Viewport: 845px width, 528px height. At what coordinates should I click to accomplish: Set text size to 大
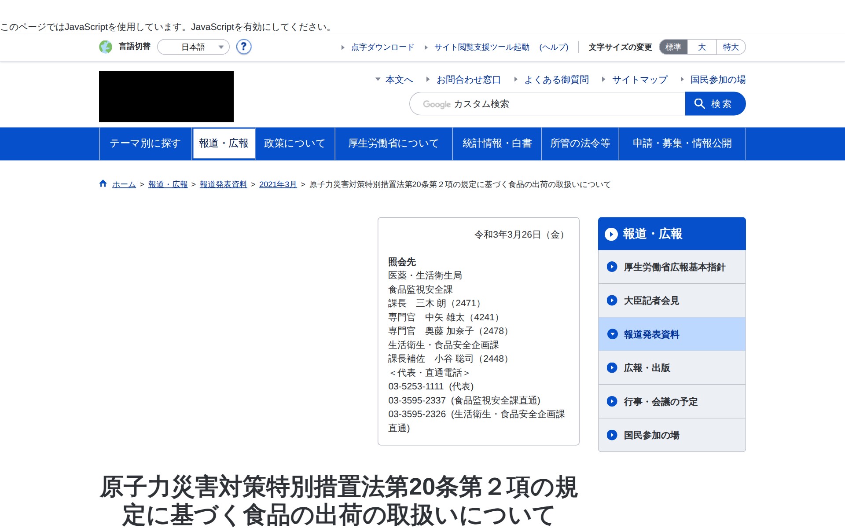point(702,47)
